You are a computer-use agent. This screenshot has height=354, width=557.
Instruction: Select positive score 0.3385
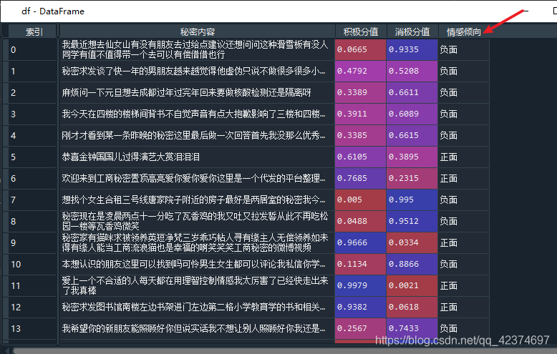[x=360, y=135]
